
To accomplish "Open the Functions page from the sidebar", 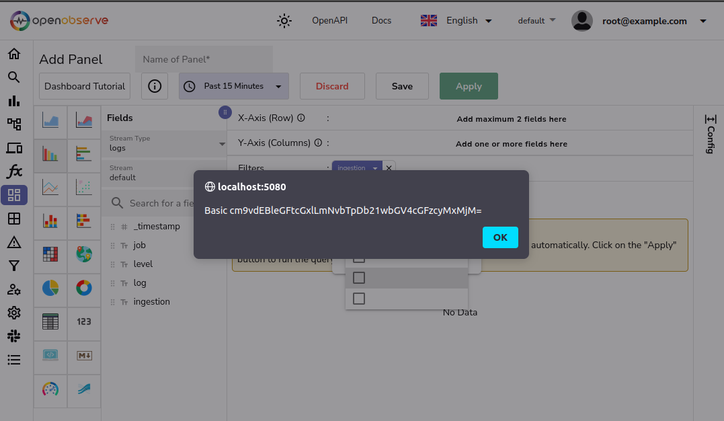I will pos(13,171).
